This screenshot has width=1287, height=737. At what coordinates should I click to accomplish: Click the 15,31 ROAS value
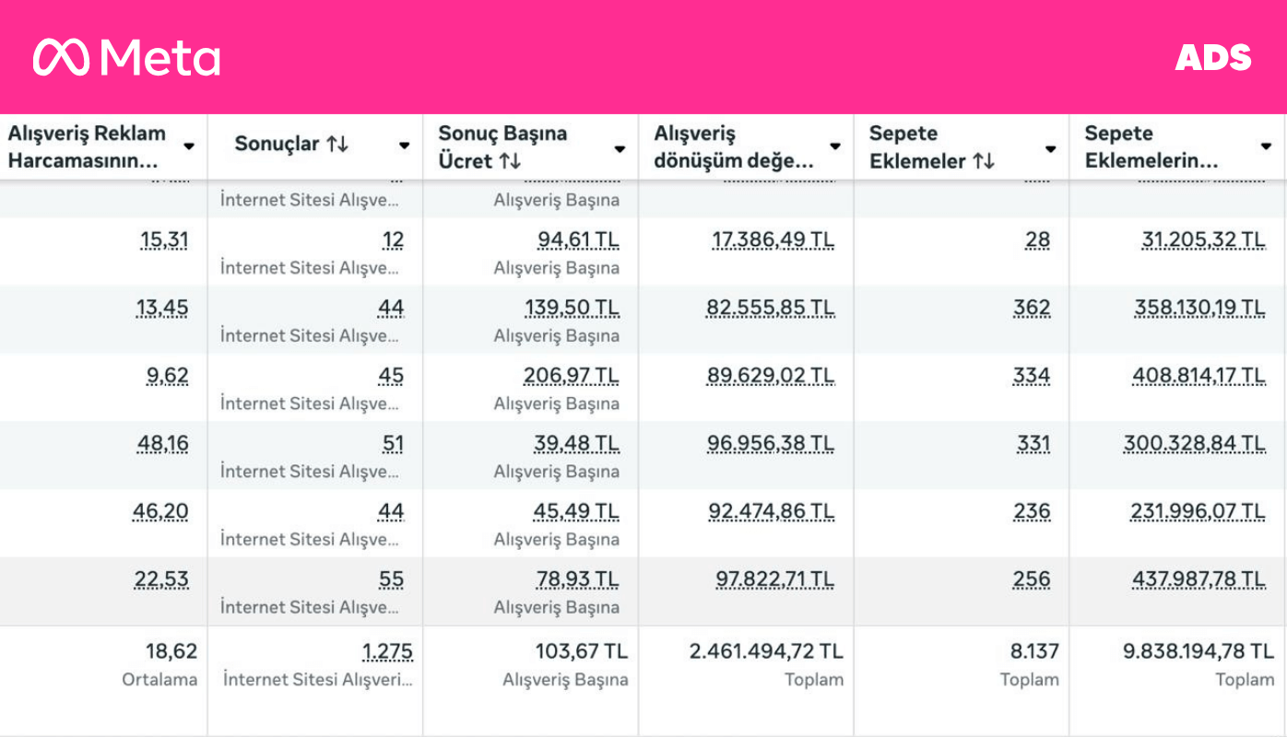point(164,240)
